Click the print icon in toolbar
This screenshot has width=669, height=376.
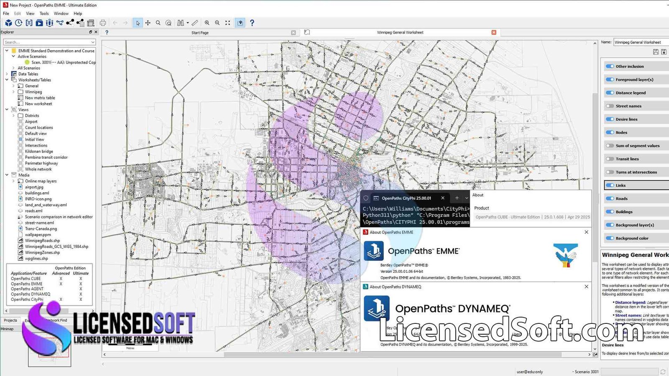[x=103, y=23]
